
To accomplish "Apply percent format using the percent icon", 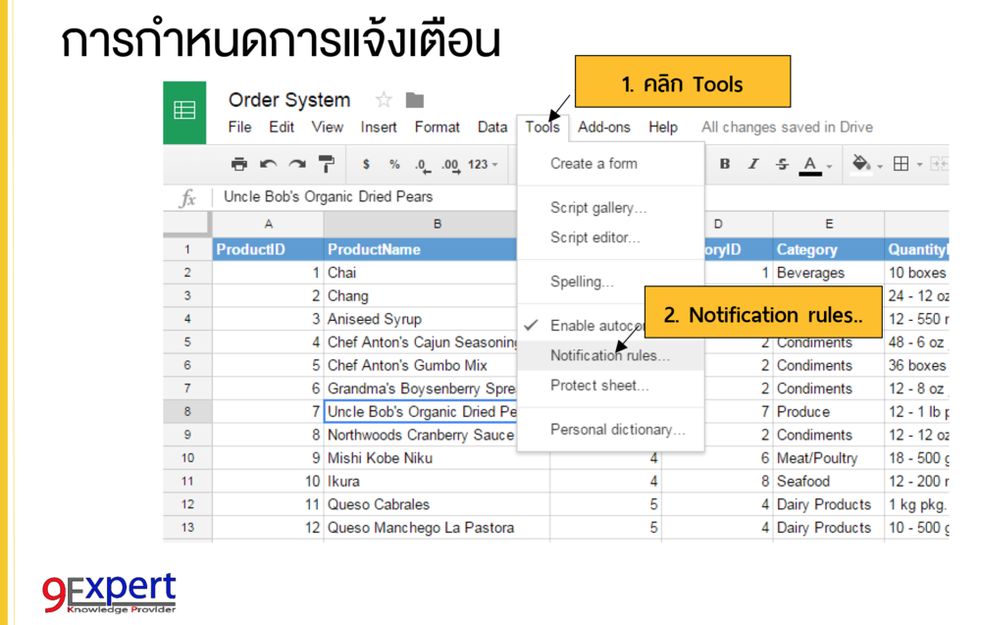I will (392, 165).
